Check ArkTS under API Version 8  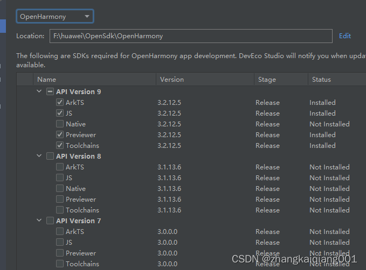click(60, 167)
